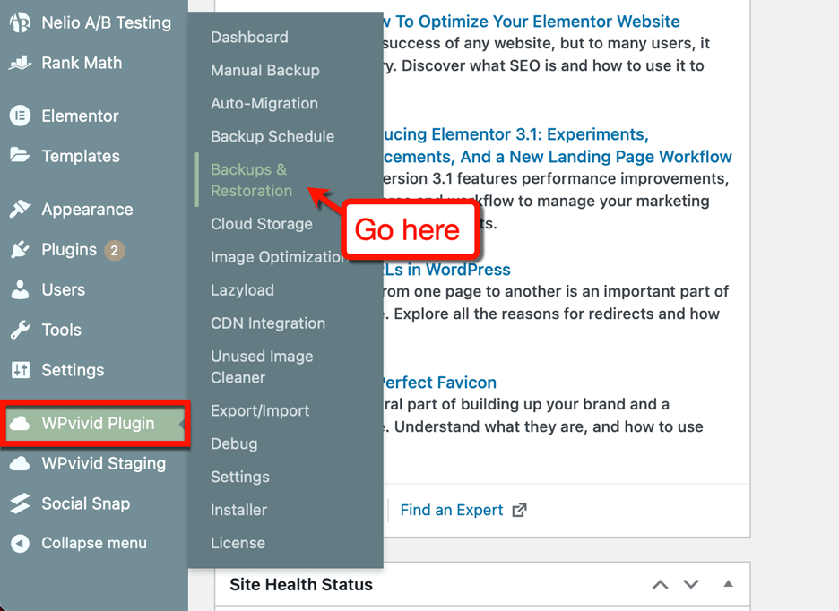Click the Nelio A/B Testing icon

coord(20,22)
